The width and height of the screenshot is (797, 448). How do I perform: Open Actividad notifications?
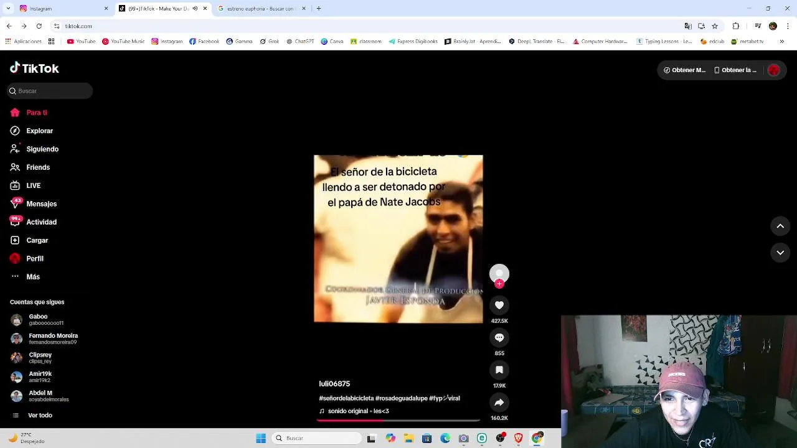click(33, 222)
